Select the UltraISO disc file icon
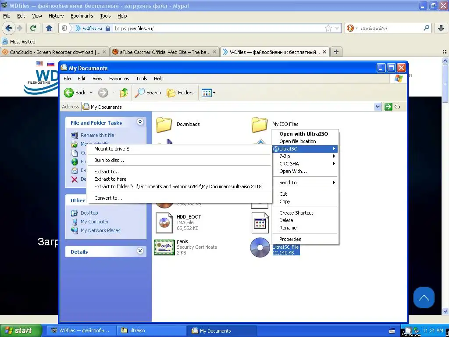The height and width of the screenshot is (337, 449). 260,247
